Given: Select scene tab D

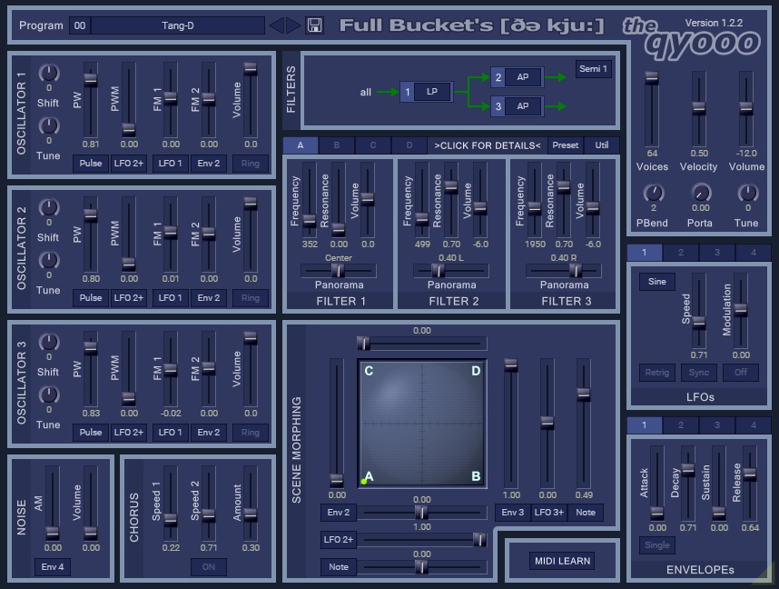Looking at the screenshot, I should pyautogui.click(x=409, y=145).
